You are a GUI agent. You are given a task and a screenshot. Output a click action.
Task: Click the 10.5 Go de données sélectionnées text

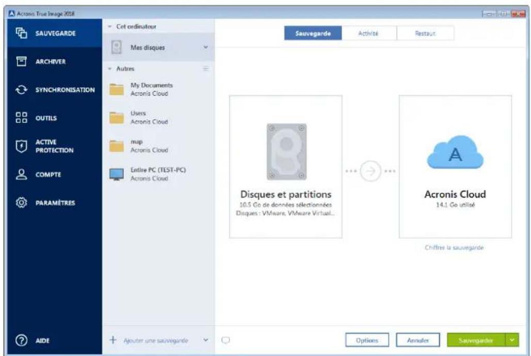point(285,205)
